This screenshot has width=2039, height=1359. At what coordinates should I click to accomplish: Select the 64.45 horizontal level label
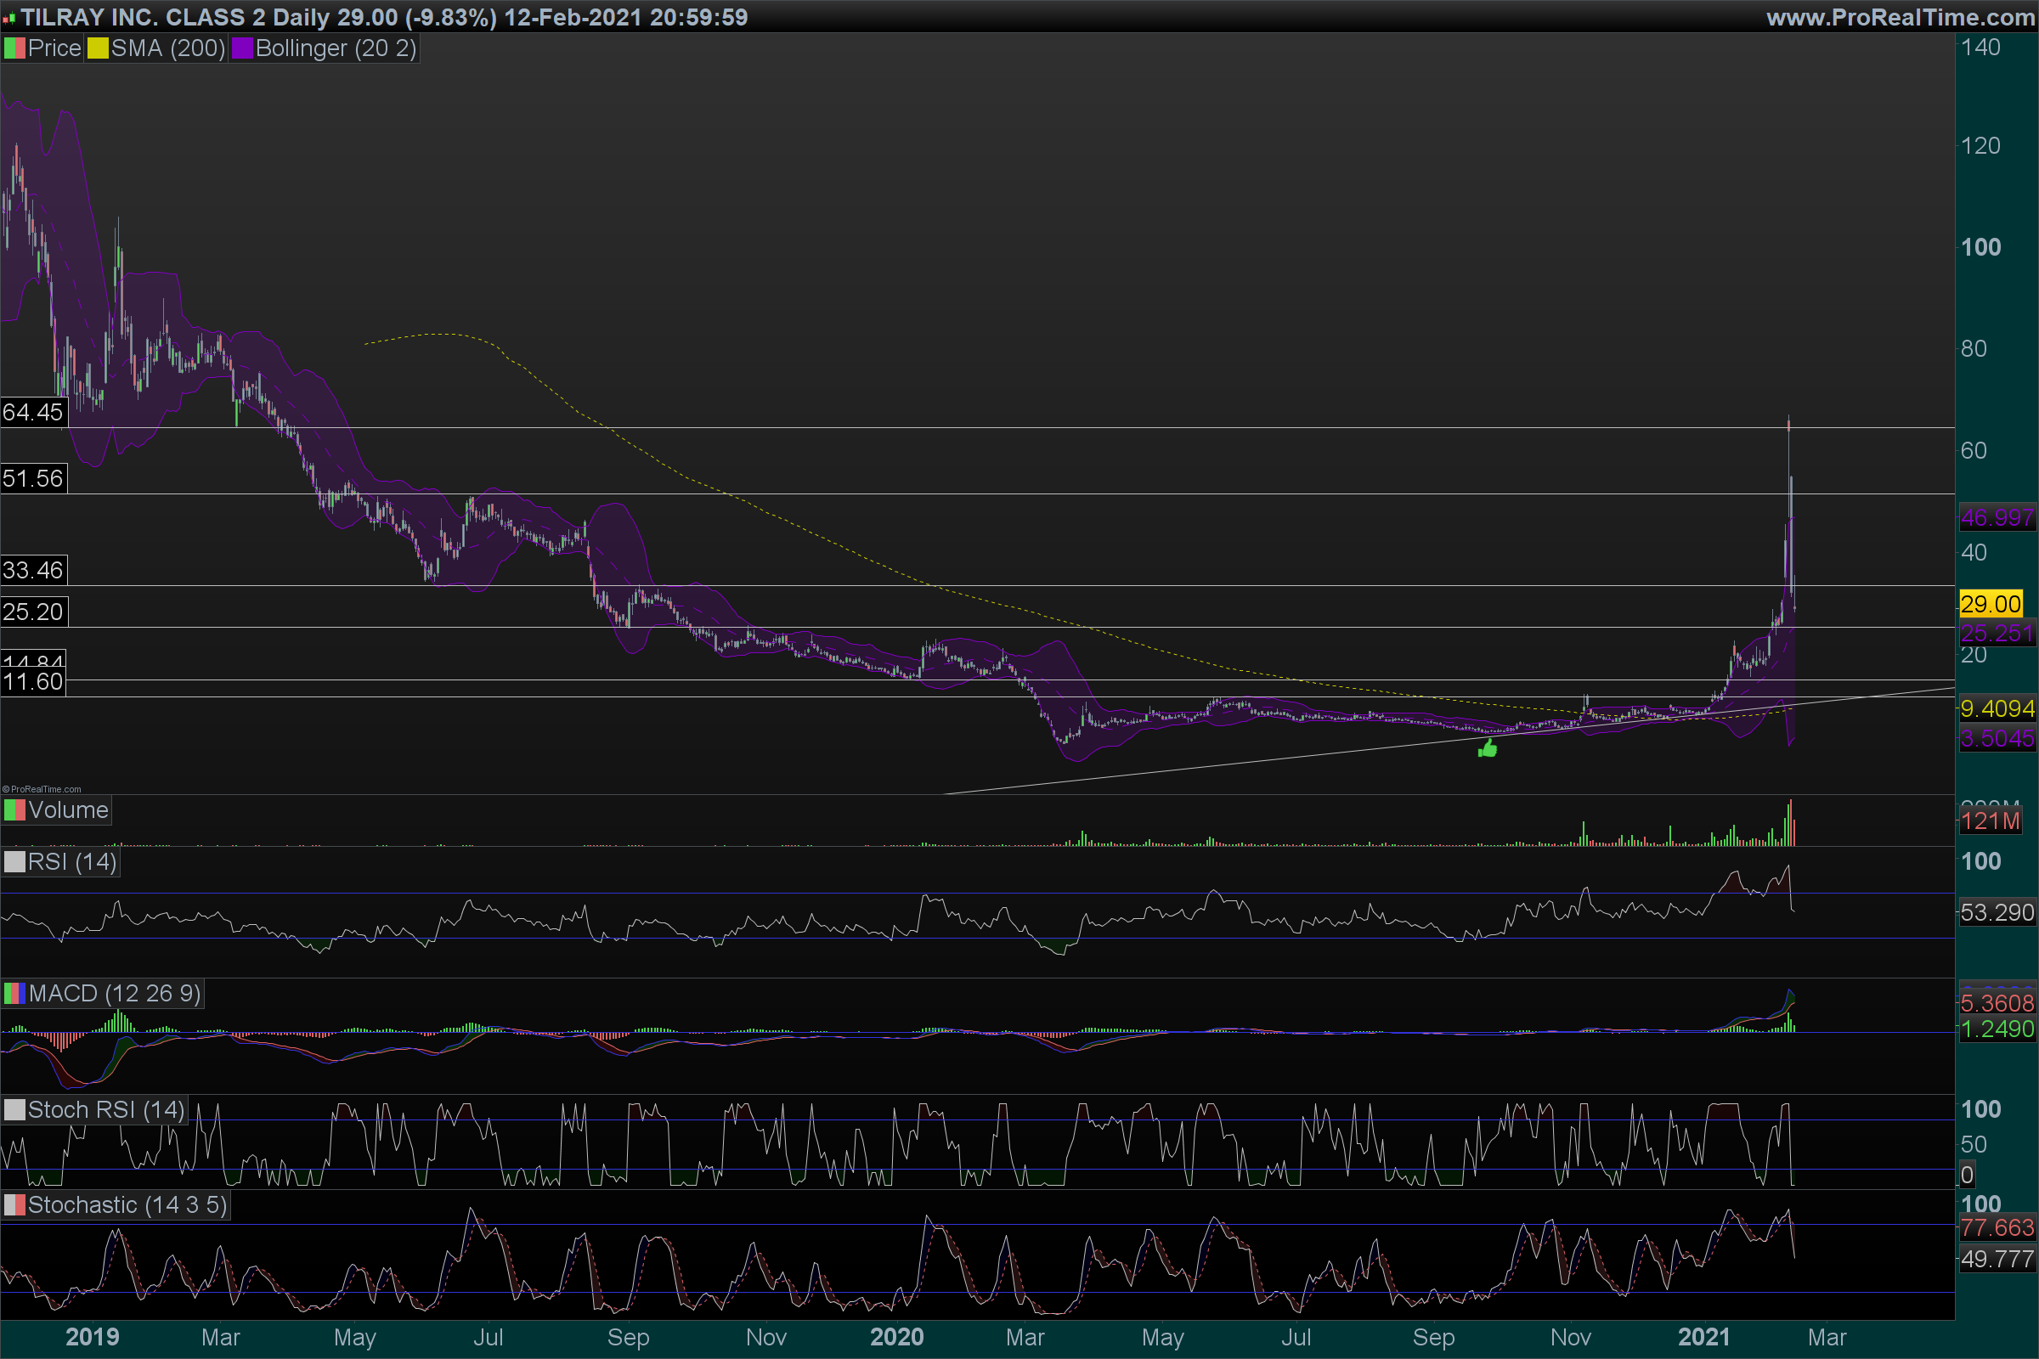(x=33, y=412)
